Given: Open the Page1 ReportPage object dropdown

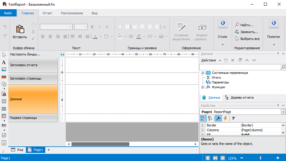Looking at the screenshot, I should pyautogui.click(x=283, y=112).
